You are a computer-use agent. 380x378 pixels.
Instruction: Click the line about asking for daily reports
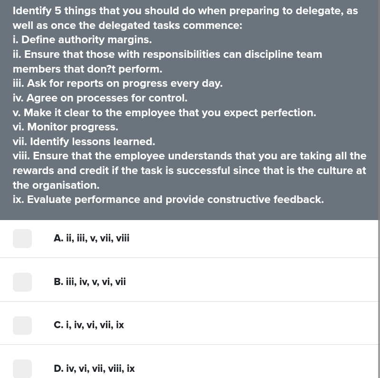pos(118,83)
